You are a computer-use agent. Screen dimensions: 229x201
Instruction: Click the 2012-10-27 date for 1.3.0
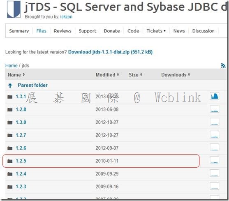pyautogui.click(x=107, y=122)
